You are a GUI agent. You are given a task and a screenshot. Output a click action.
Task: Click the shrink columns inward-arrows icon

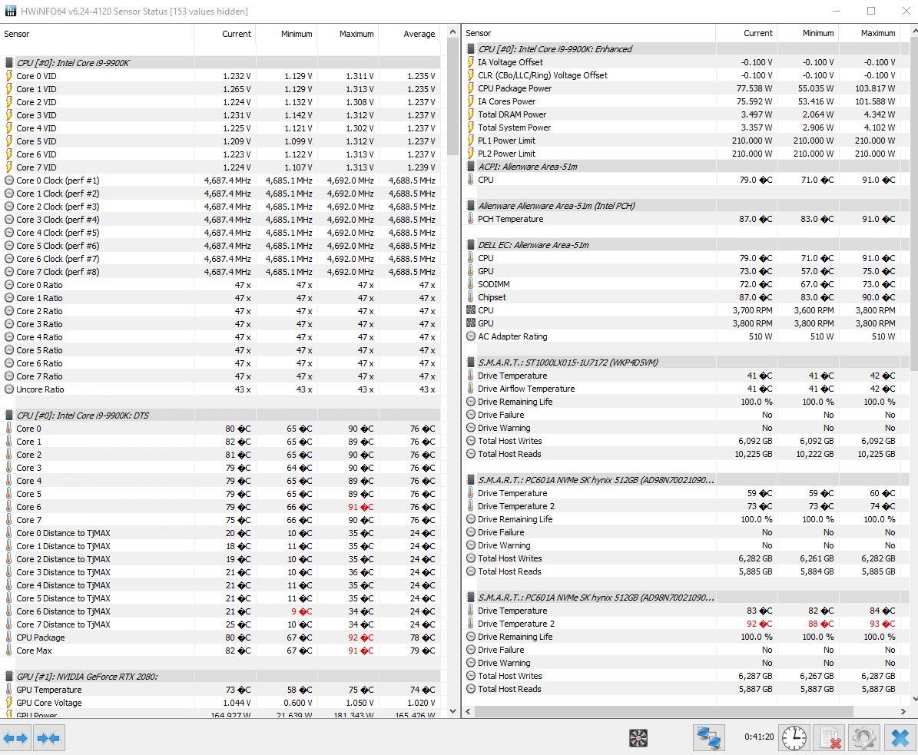click(x=48, y=738)
